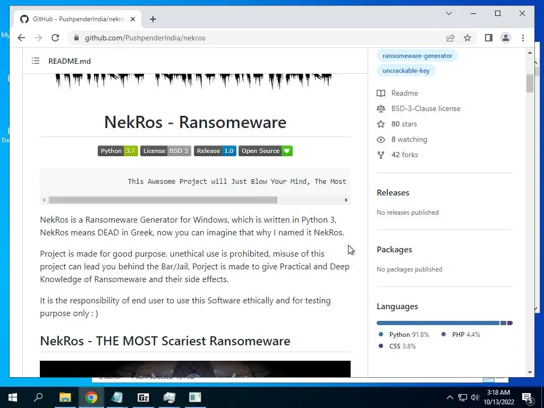Viewport: 544px width, 408px height.
Task: Show hidden tray icons chevron
Action: [x=449, y=397]
